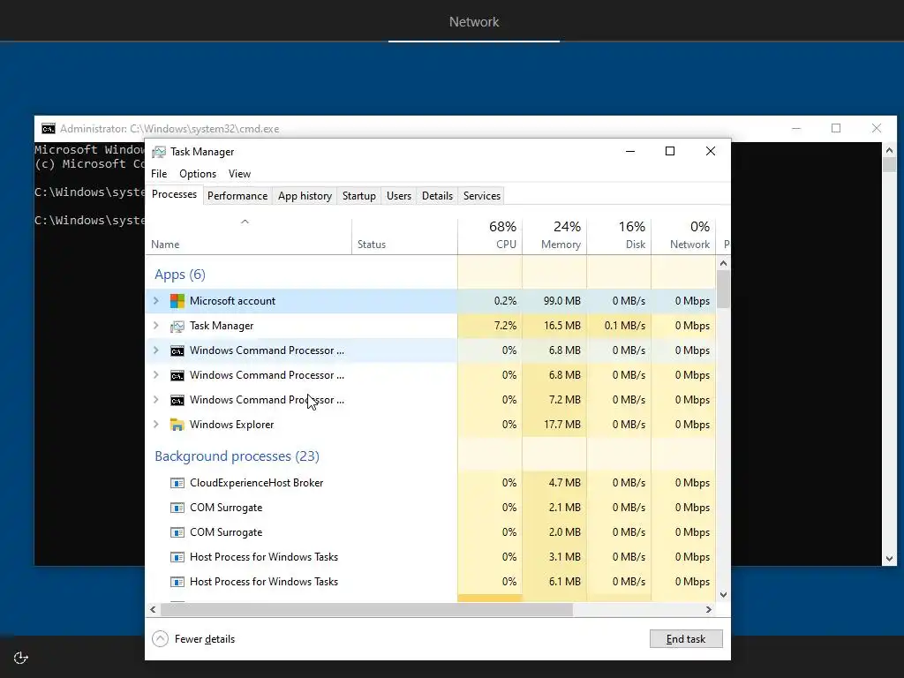Screen dimensions: 904x678
Task: Click the cmd window scrollbar up arrow
Action: 889,150
